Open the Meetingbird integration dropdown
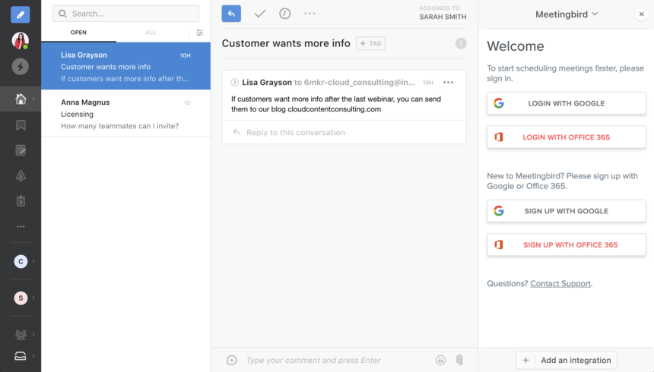The height and width of the screenshot is (372, 654). pyautogui.click(x=567, y=14)
